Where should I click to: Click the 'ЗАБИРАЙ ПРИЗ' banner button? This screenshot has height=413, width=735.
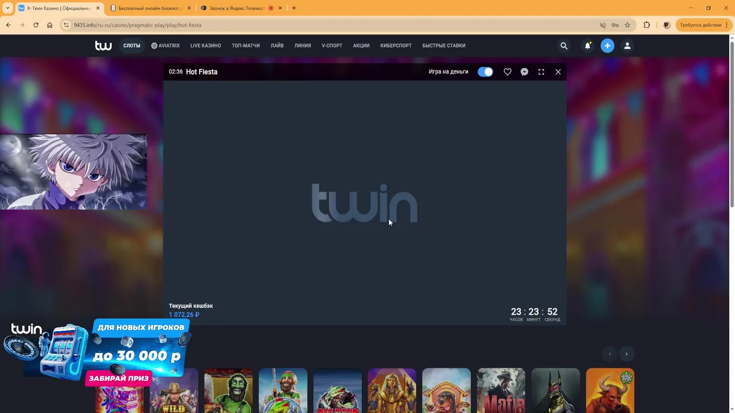coord(119,379)
